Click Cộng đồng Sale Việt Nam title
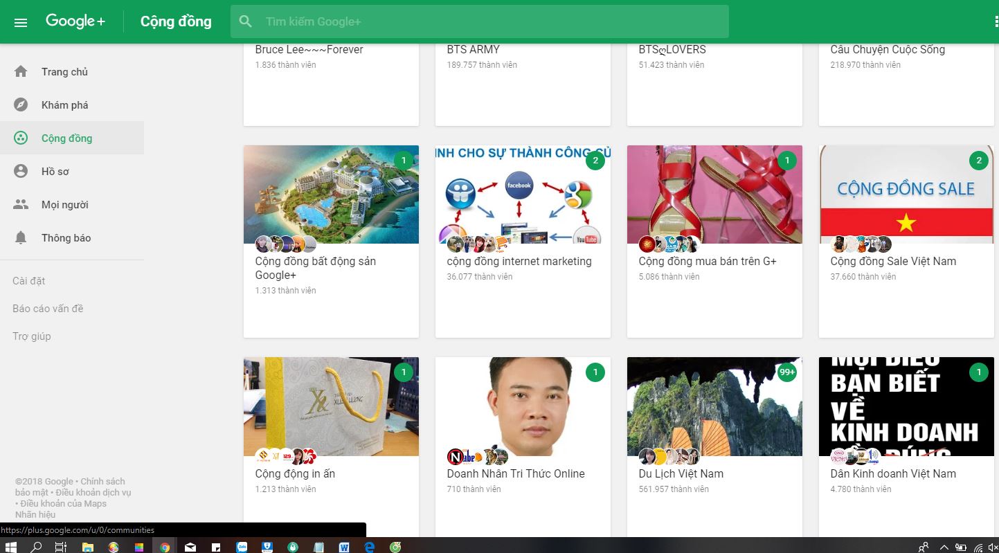This screenshot has width=999, height=553. pos(893,261)
